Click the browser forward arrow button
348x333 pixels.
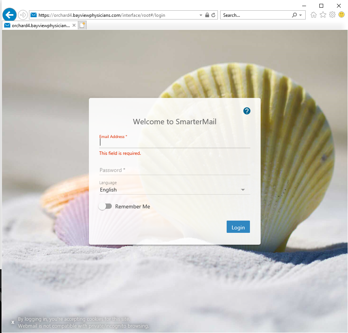pyautogui.click(x=23, y=15)
